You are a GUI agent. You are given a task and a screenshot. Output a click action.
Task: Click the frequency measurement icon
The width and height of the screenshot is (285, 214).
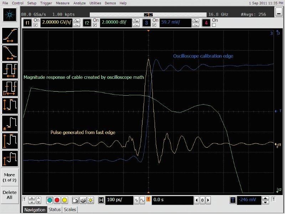(x=10, y=87)
